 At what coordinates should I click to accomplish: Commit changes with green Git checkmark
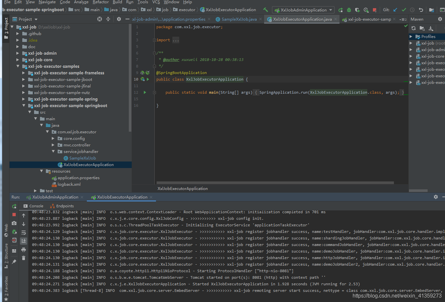point(404,10)
